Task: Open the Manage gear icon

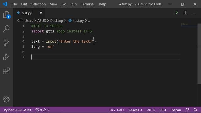Action: click(6, 99)
